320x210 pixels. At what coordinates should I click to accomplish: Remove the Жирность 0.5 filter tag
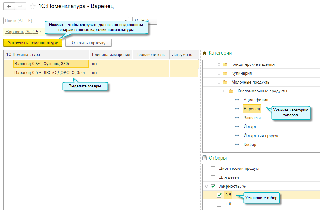[x=41, y=32]
